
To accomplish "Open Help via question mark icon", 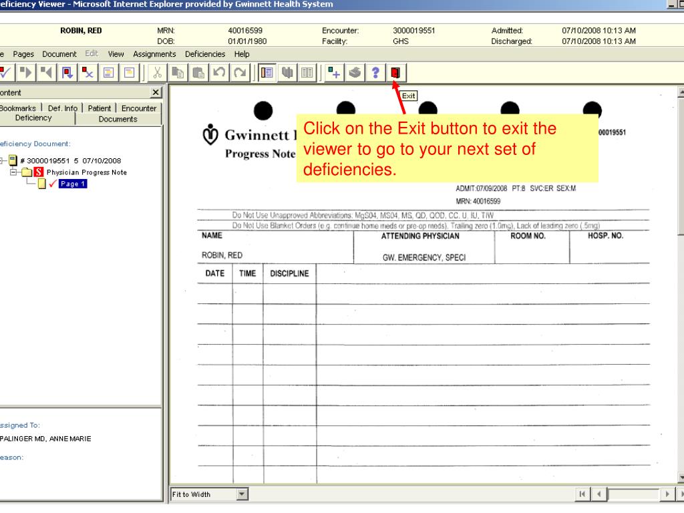I will 375,72.
